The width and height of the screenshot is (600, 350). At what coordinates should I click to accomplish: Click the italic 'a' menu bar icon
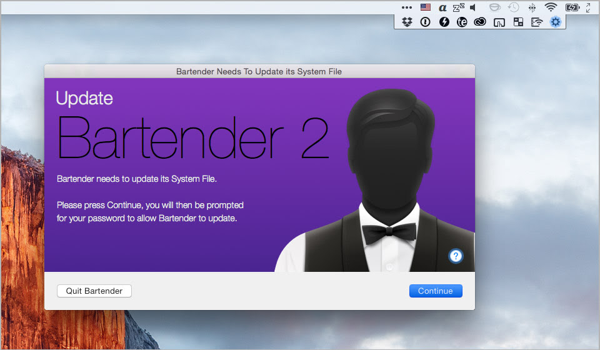click(442, 7)
